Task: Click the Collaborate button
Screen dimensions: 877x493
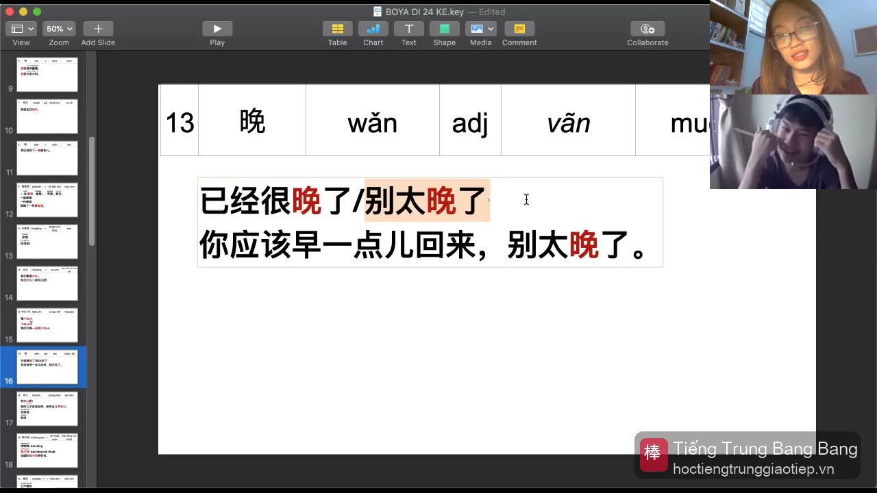Action: tap(647, 29)
